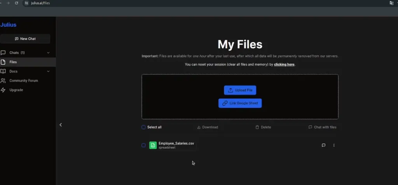The height and width of the screenshot is (185, 398).
Task: Start a New Chat
Action: [25, 39]
